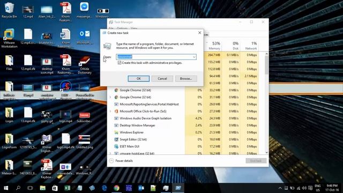The image size is (343, 193).
Task: Select the giphy.gif file icon
Action: 47,117
